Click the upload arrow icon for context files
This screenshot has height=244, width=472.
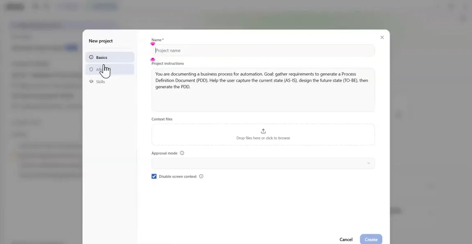click(263, 131)
